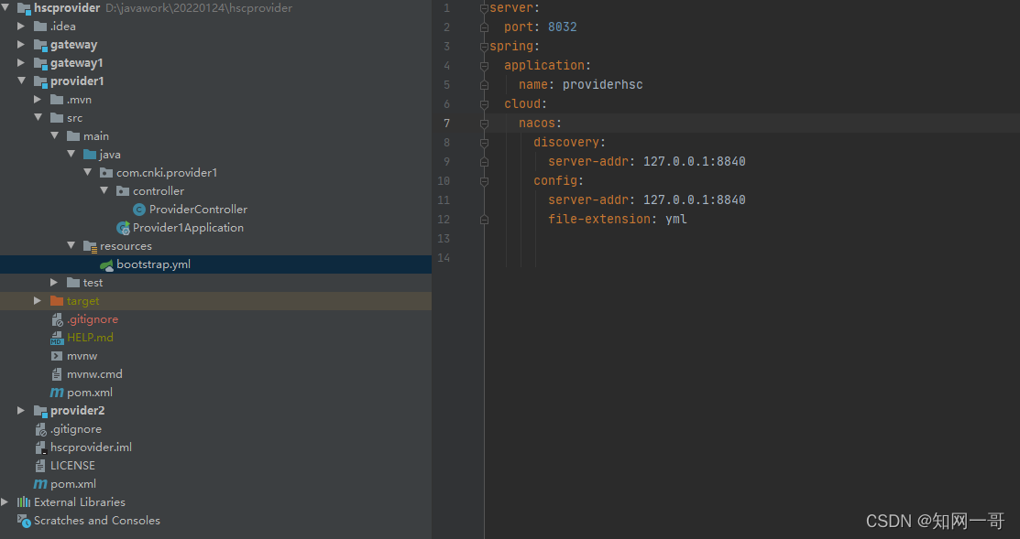
Task: Click the controller package icon
Action: 123,191
